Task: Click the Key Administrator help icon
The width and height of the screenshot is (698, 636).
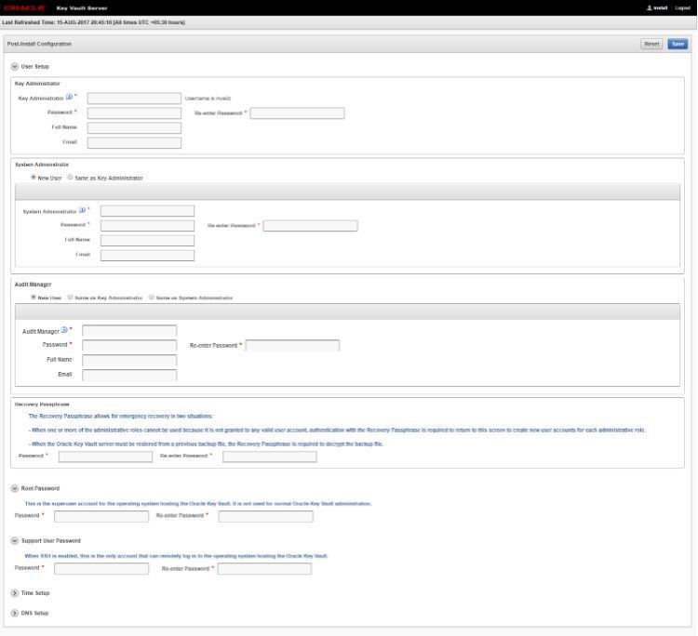Action: pos(68,97)
